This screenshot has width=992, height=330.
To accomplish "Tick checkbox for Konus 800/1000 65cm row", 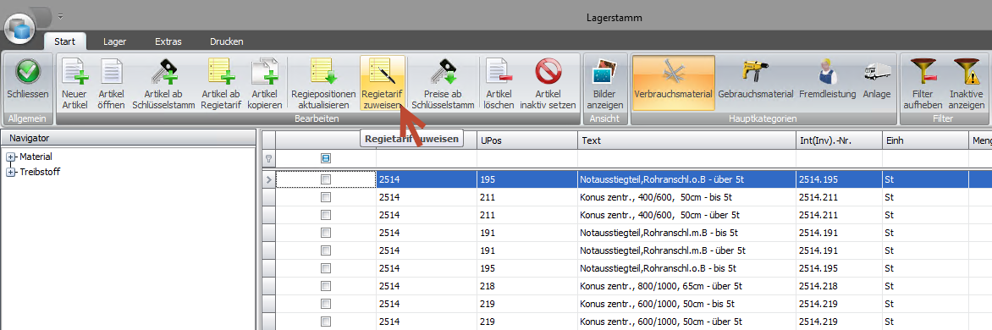I will 326,286.
